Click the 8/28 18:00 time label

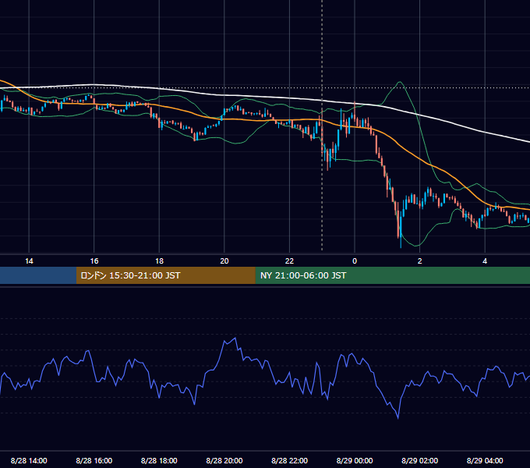[x=159, y=460]
